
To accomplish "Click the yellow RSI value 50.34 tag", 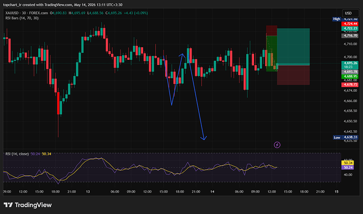I will tap(348, 163).
